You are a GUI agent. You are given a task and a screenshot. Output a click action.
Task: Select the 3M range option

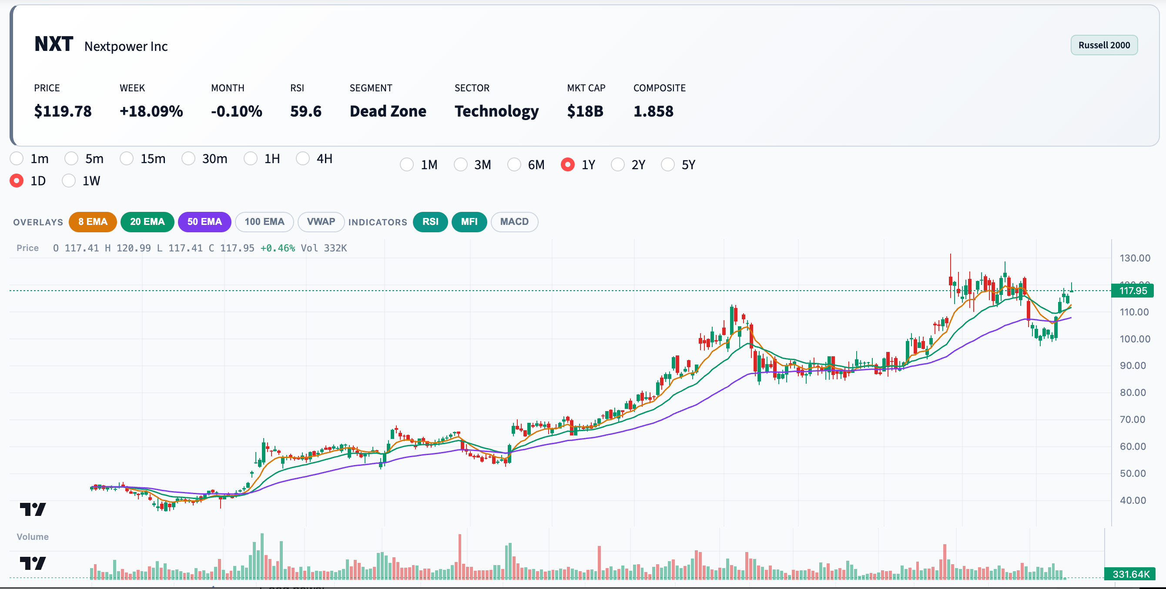coord(460,164)
